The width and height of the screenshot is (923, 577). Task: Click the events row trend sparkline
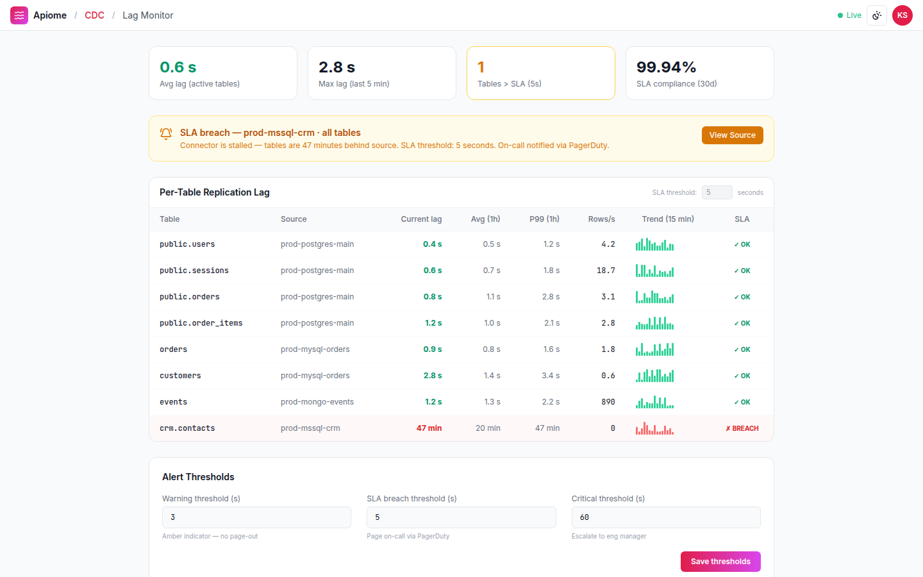pos(654,402)
